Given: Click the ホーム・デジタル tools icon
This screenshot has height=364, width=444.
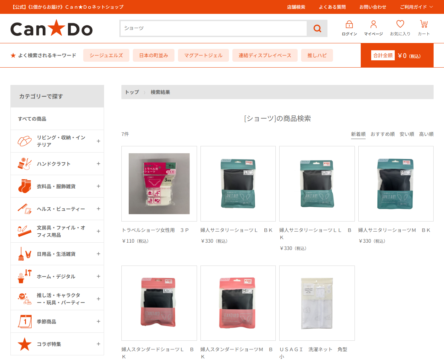Looking at the screenshot, I should 25,276.
